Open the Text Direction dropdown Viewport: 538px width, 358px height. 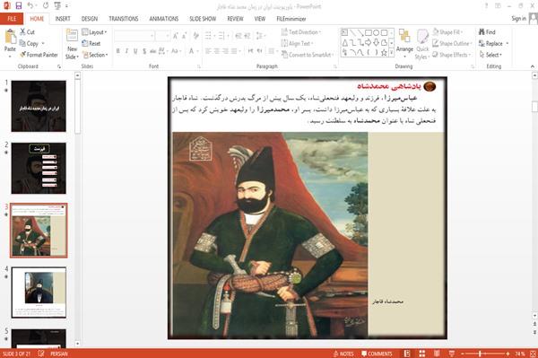point(301,32)
